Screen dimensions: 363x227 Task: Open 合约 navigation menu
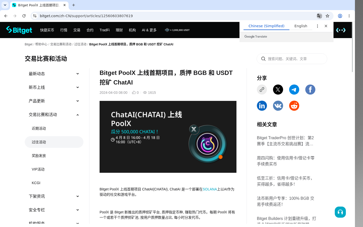point(90,30)
